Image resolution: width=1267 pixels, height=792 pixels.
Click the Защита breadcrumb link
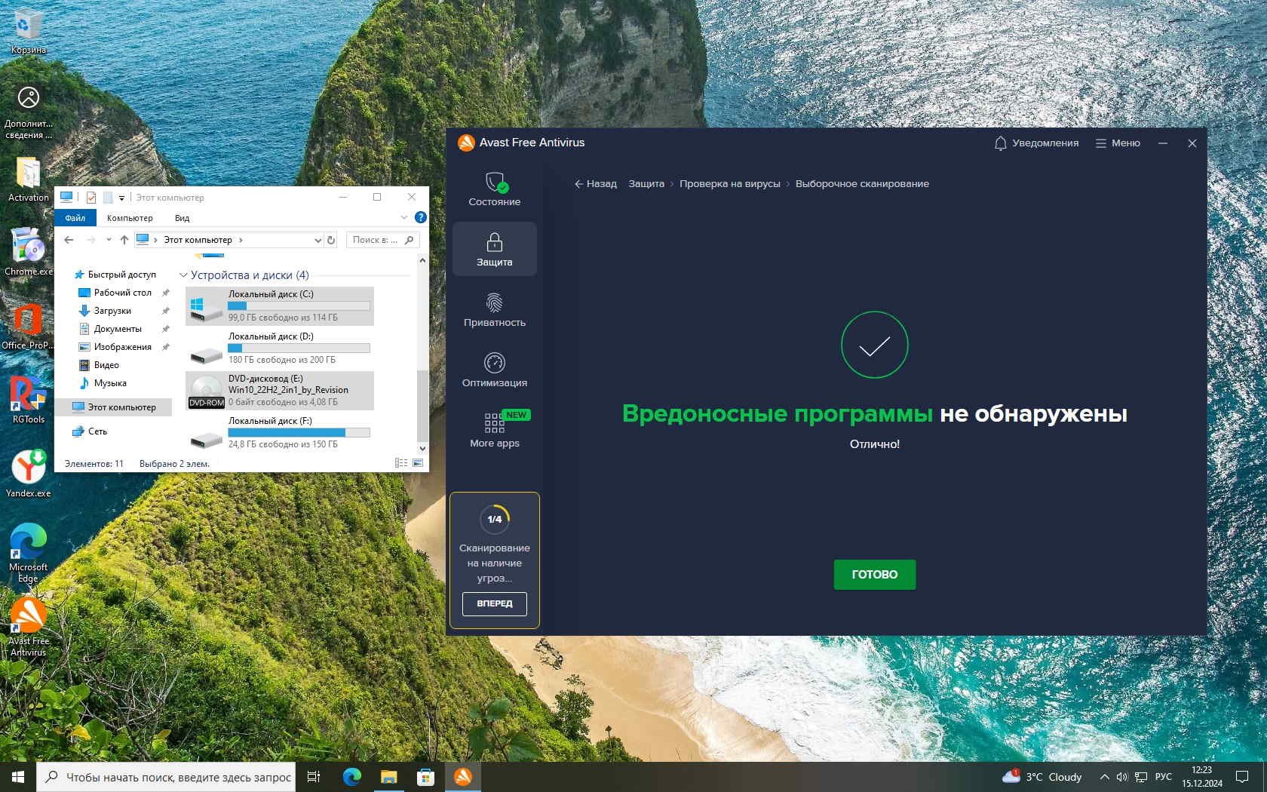click(646, 183)
